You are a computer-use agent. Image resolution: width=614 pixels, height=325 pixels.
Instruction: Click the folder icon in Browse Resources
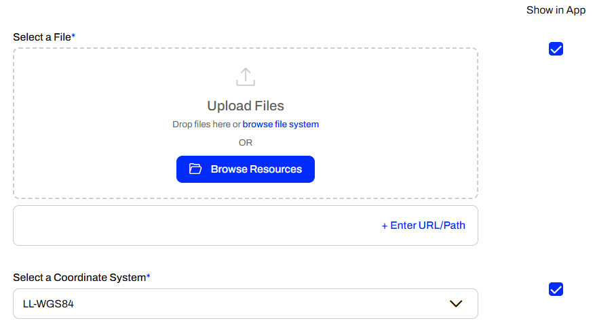(195, 169)
